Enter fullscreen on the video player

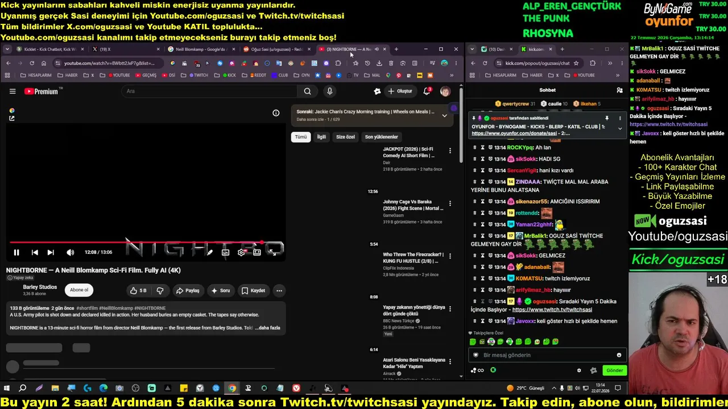(272, 252)
